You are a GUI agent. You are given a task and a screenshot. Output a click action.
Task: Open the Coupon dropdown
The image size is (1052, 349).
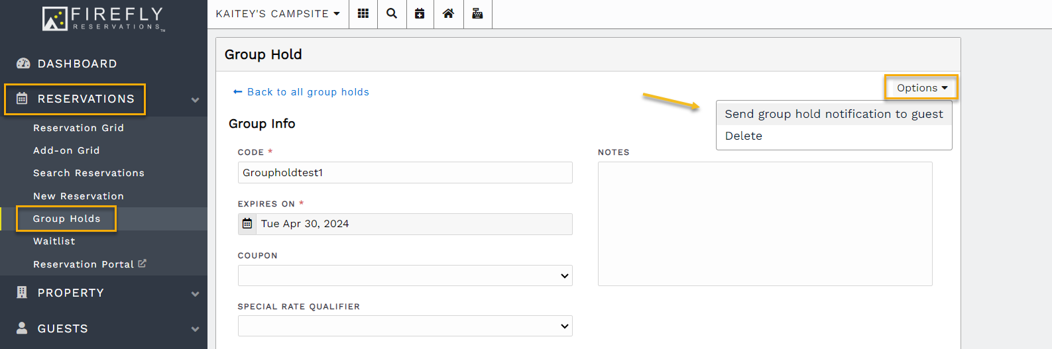coord(404,275)
